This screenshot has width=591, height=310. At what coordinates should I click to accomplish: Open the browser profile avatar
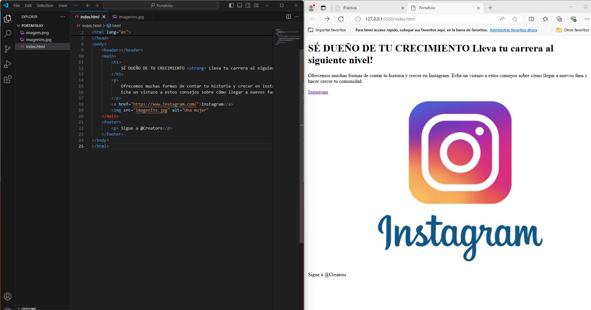coord(311,8)
